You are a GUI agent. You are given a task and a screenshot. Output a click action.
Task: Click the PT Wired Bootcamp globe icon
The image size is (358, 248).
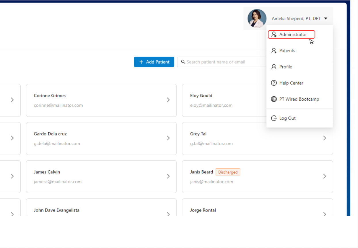tap(274, 99)
